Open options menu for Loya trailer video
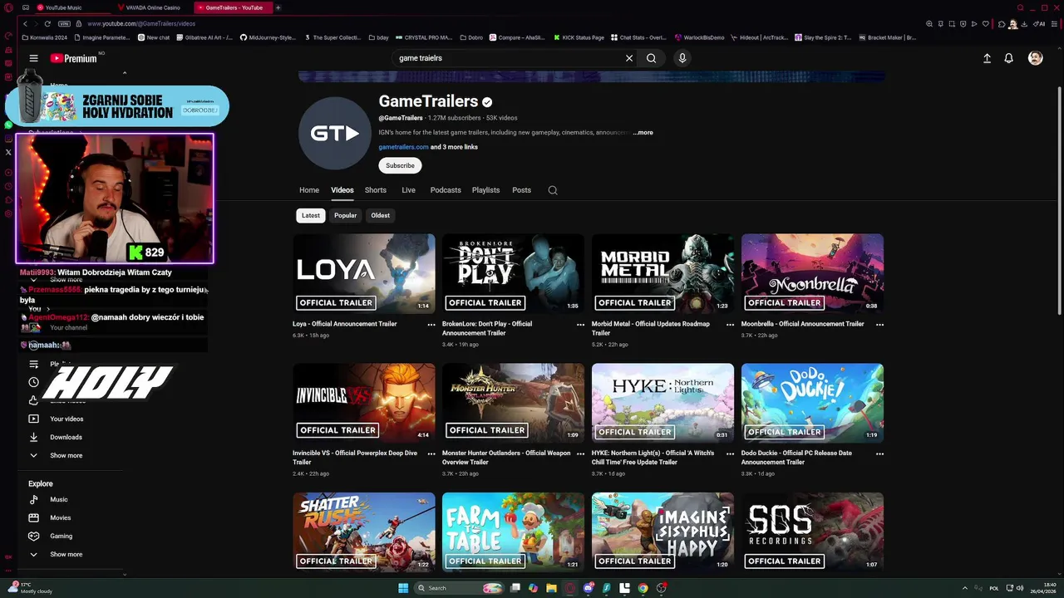The height and width of the screenshot is (598, 1064). 431,325
